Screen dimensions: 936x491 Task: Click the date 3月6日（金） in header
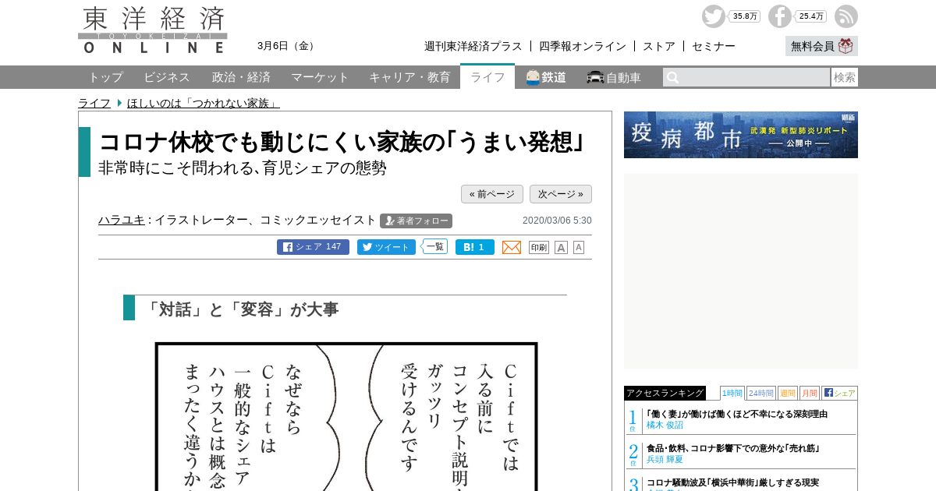[x=286, y=46]
